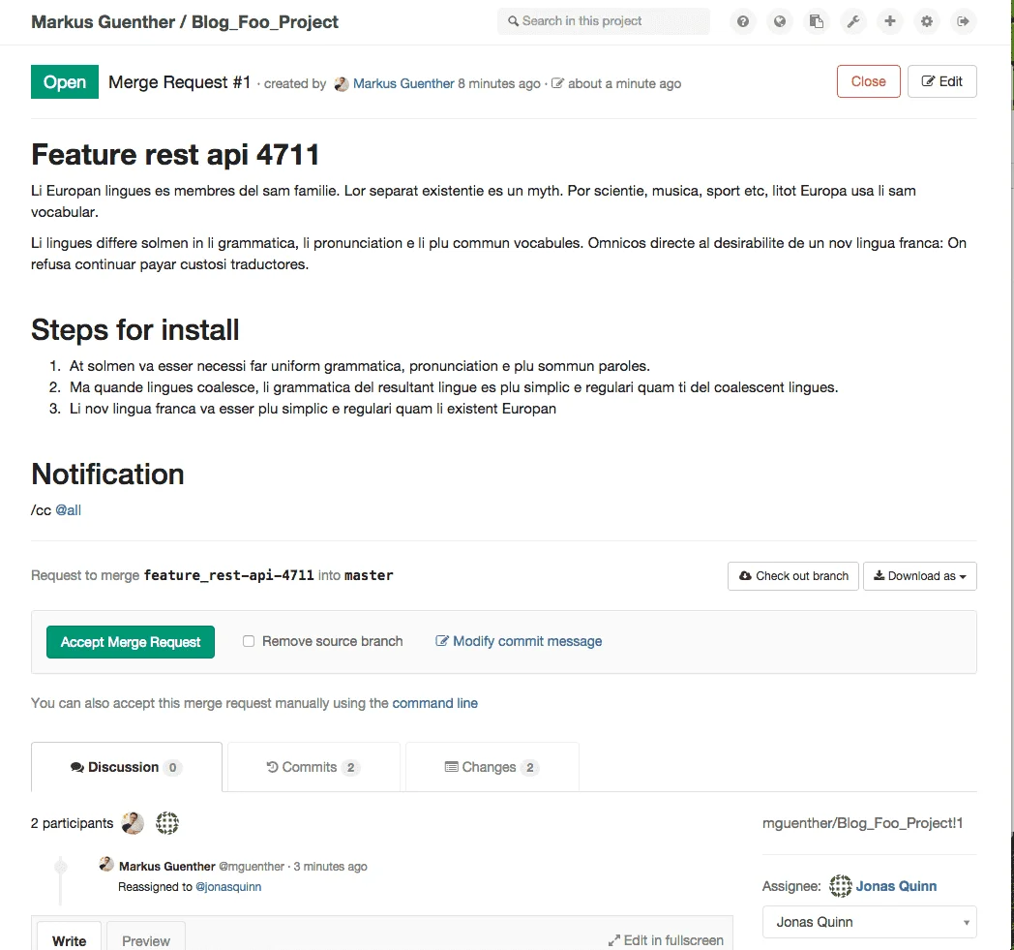Click the Accept Merge Request button
The image size is (1014, 950).
131,642
